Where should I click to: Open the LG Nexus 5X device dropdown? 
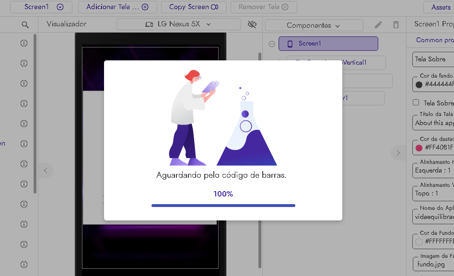(179, 24)
